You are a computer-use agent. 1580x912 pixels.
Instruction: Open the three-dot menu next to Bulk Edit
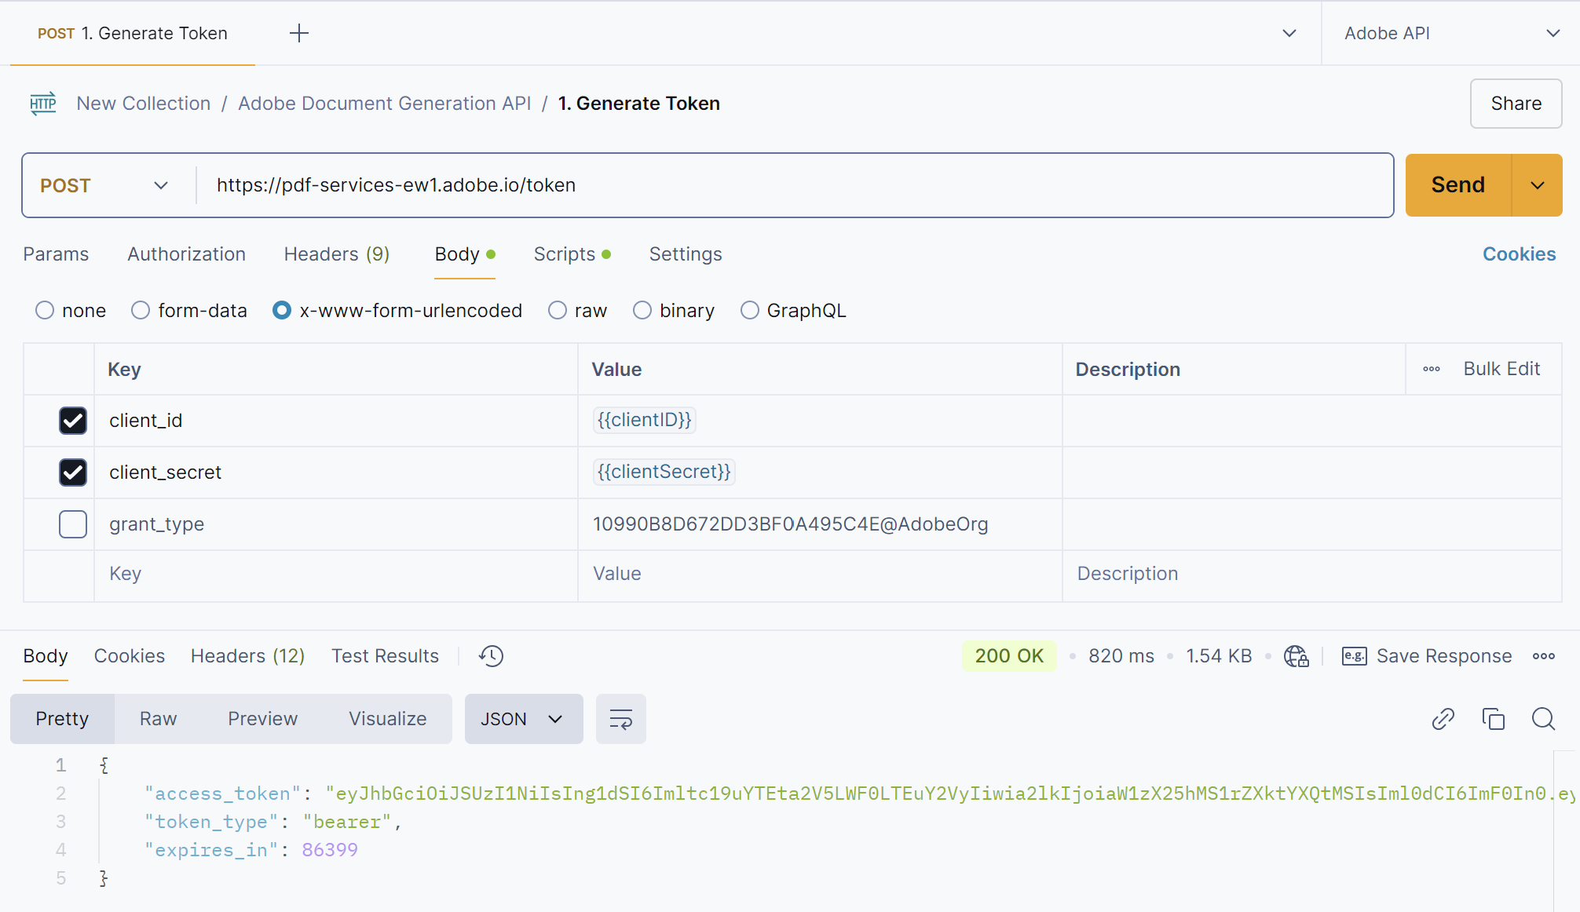pyautogui.click(x=1431, y=369)
